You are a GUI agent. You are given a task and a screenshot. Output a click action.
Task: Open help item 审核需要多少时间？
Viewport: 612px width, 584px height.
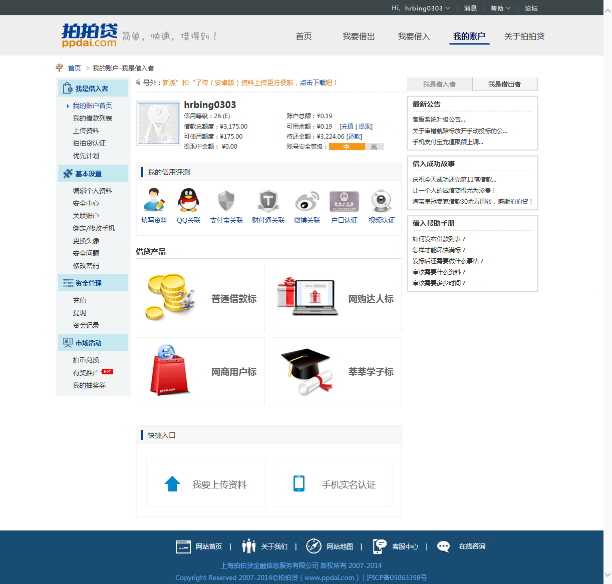click(x=439, y=283)
